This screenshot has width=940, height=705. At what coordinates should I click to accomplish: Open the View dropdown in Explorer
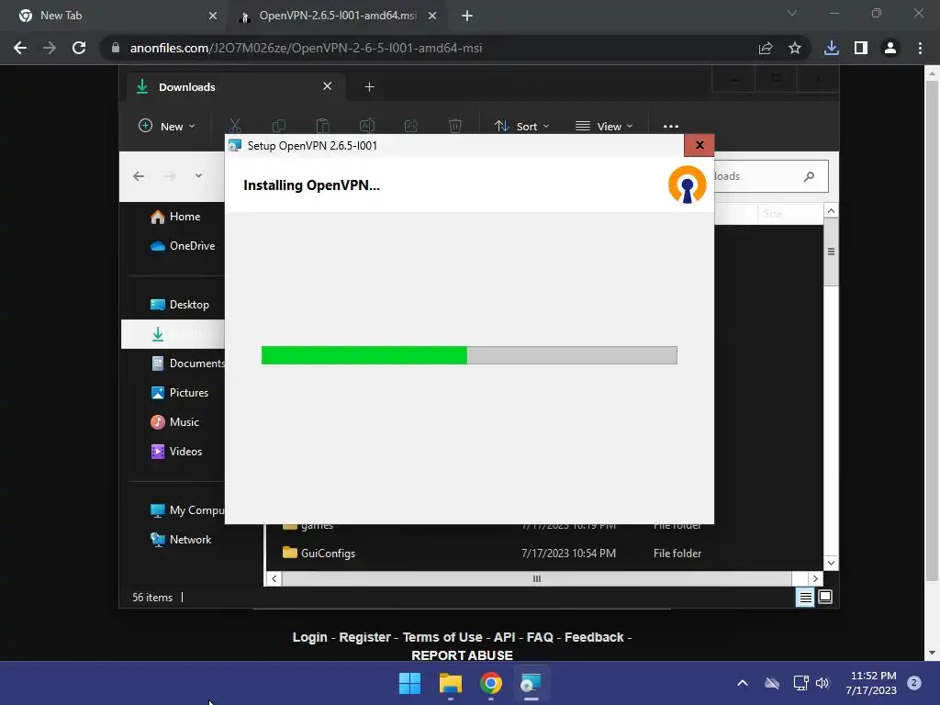604,126
